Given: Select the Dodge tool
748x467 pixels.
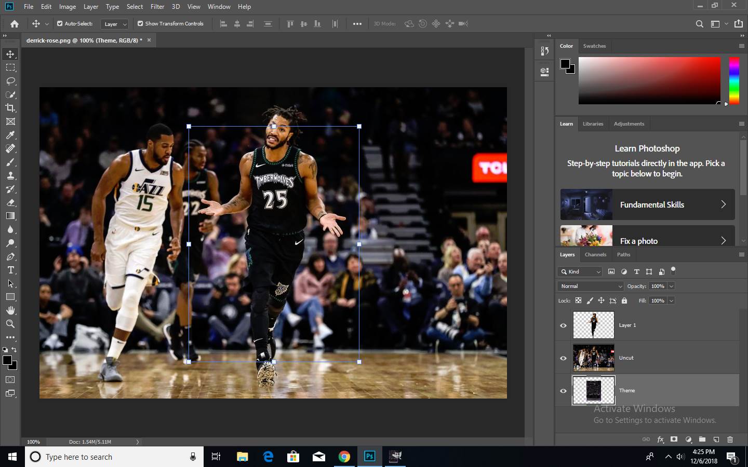Looking at the screenshot, I should click(10, 243).
